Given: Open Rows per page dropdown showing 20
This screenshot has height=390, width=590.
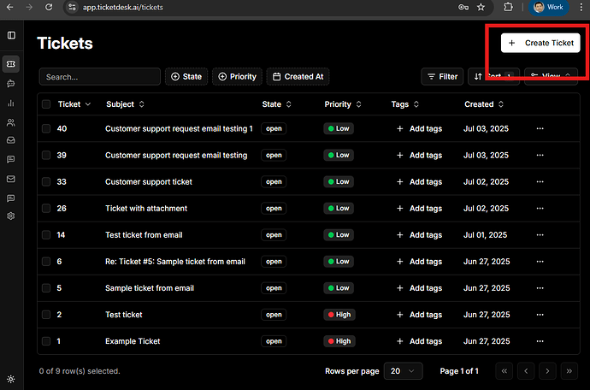Looking at the screenshot, I should pos(403,371).
